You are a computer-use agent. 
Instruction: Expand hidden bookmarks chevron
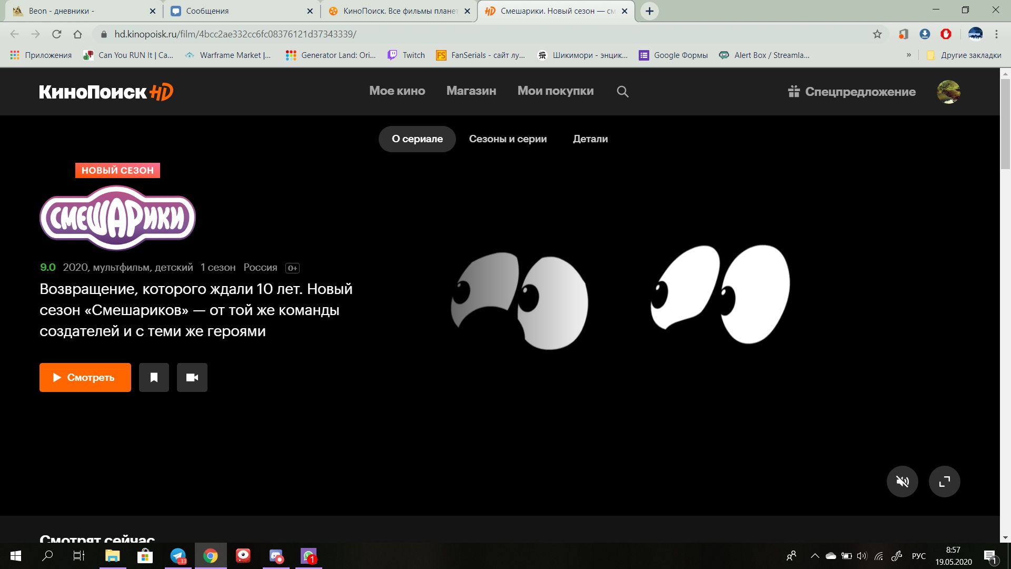pyautogui.click(x=909, y=55)
